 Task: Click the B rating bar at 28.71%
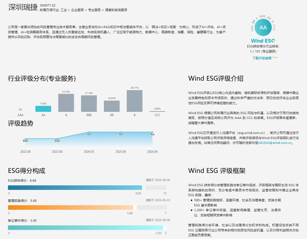135,101
